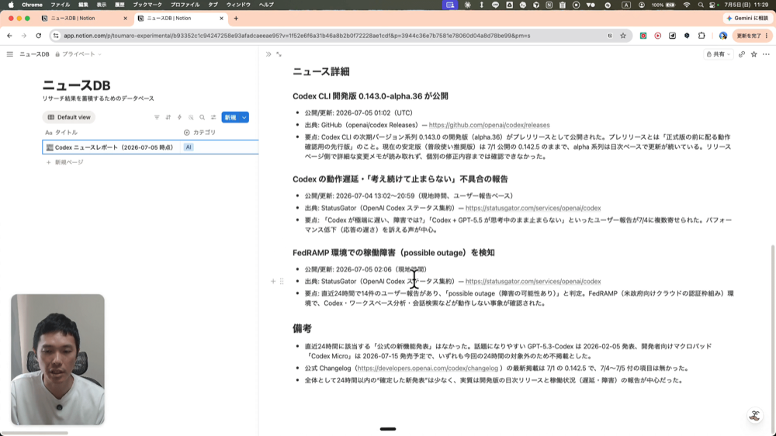Collapse side peek with double chevron icon
776x436 pixels.
[268, 54]
